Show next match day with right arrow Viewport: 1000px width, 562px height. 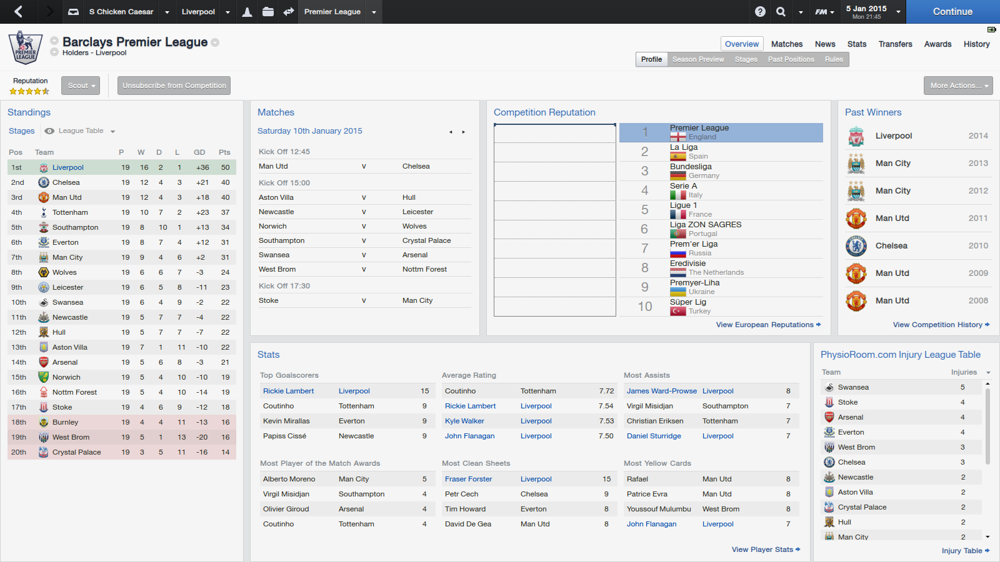tap(463, 132)
